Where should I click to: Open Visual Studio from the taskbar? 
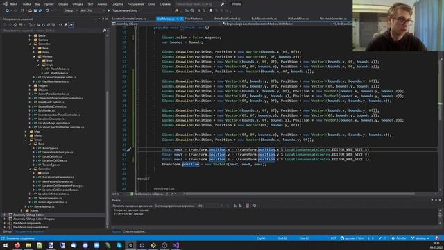176,245
